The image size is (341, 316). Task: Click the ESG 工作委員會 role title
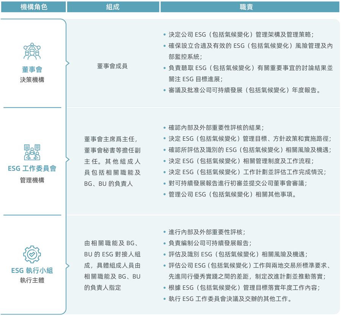pyautogui.click(x=32, y=169)
